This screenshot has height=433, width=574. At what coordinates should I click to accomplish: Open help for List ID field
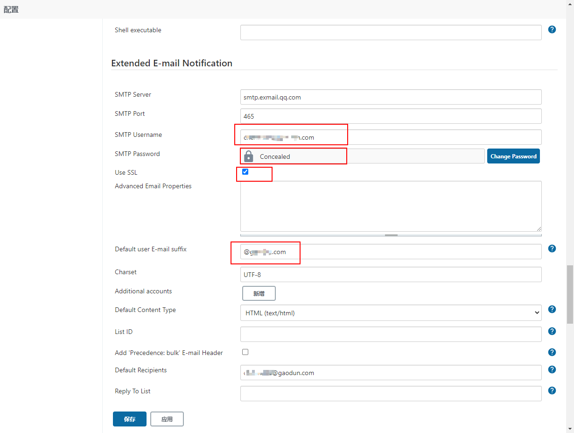[x=552, y=331]
